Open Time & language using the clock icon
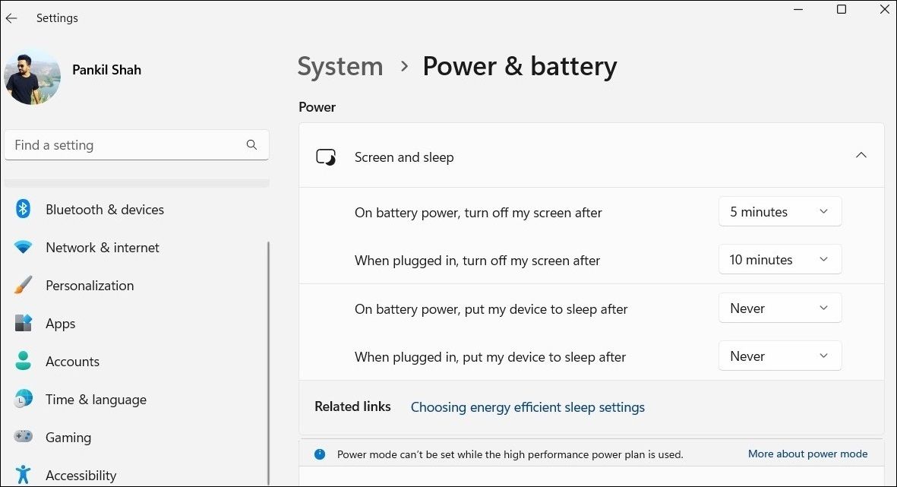 22,399
